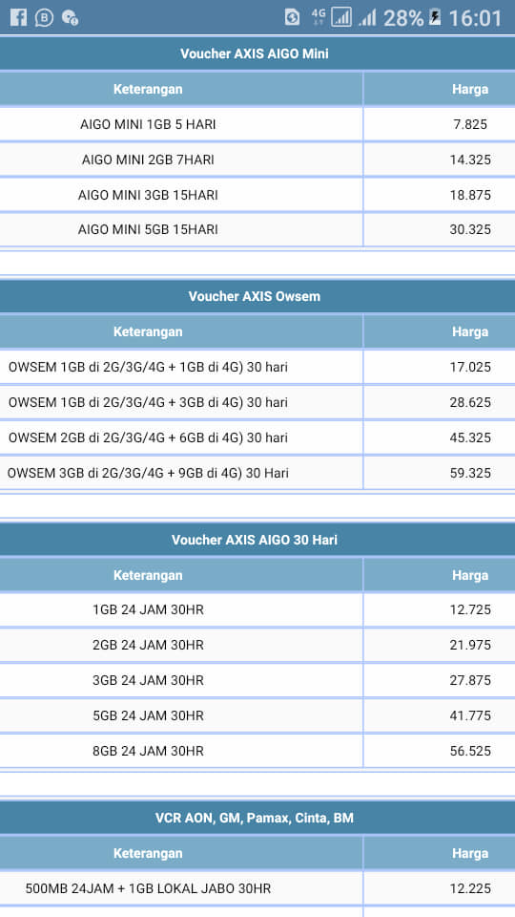
Task: Tap the chat bubbles notification icon
Action: pos(70,18)
